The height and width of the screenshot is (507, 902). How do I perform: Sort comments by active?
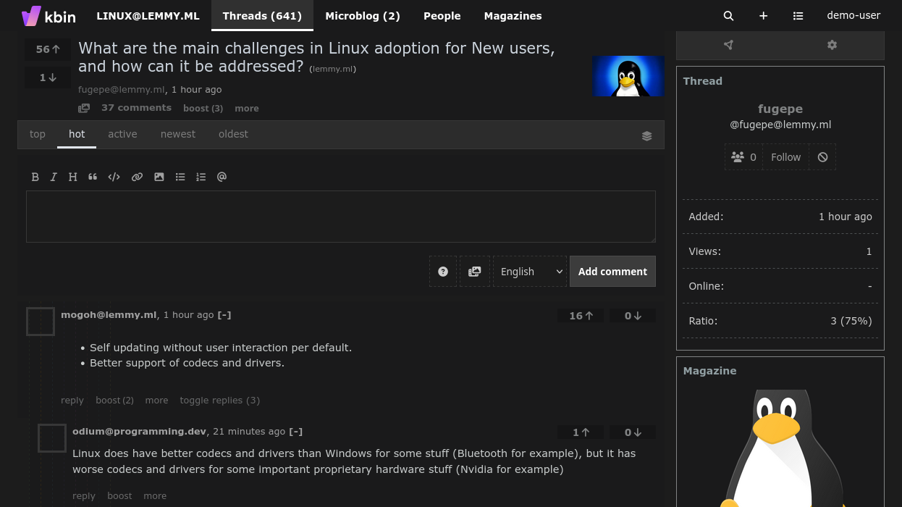coord(122,135)
